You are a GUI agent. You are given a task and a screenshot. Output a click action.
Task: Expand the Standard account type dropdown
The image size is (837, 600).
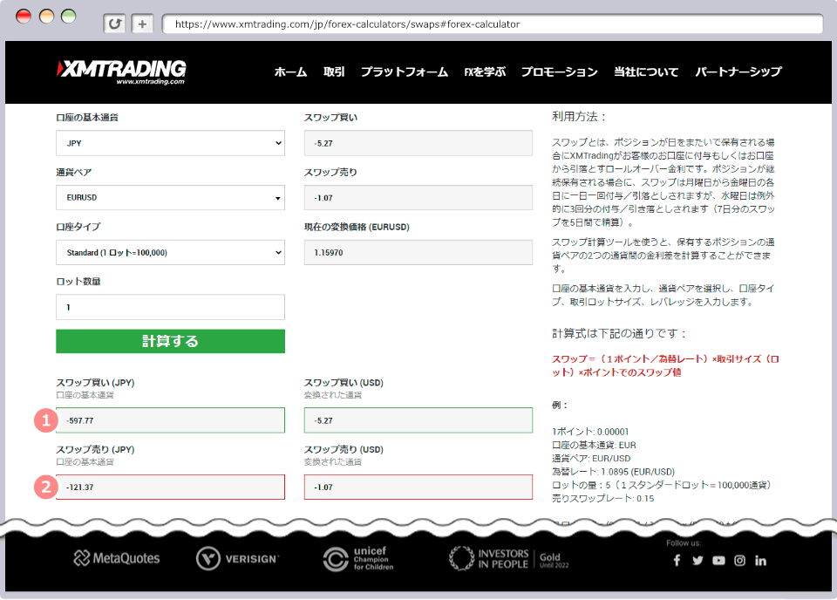170,253
